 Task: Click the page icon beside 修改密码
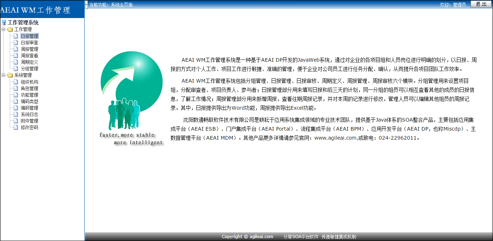[16, 127]
